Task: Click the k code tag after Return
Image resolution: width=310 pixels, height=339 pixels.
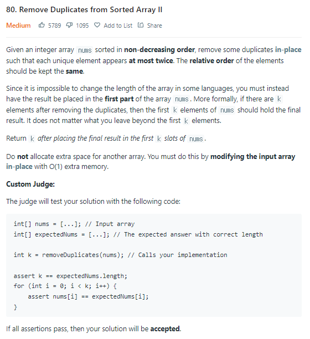Action: tap(32, 138)
